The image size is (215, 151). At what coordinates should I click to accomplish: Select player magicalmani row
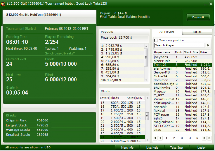pos(182,122)
